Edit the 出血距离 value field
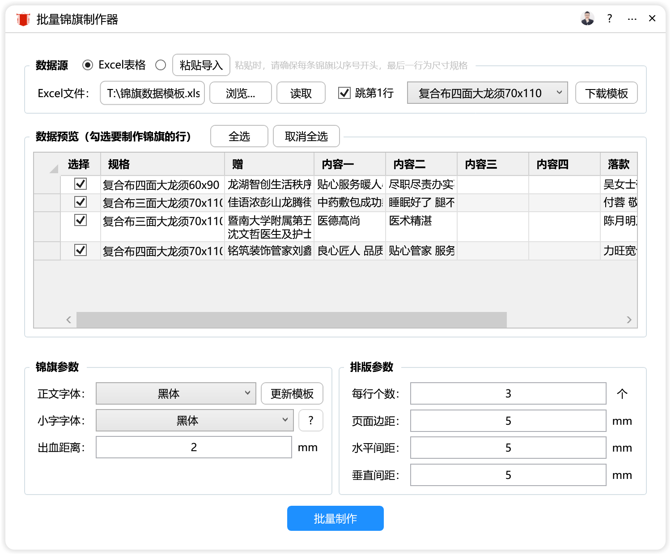 pos(194,447)
